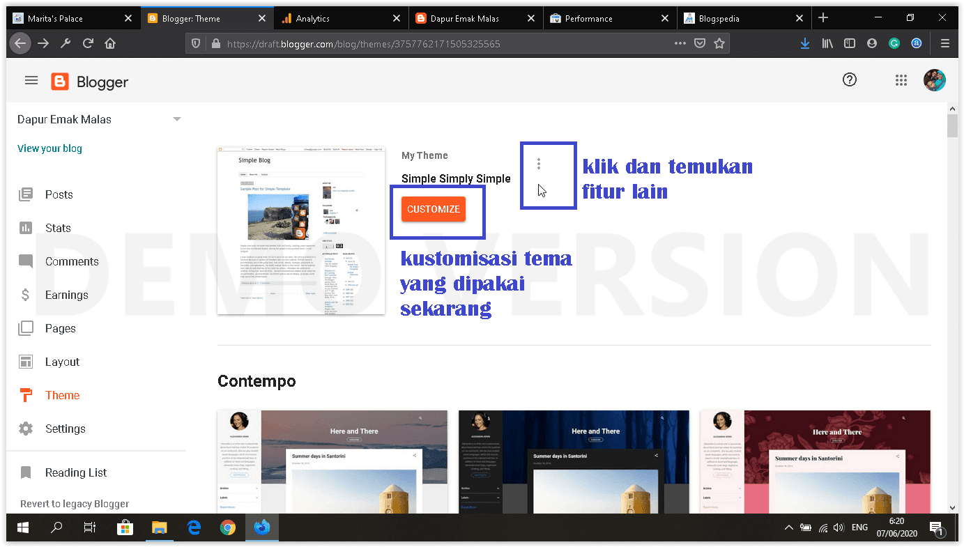The width and height of the screenshot is (964, 547).
Task: Open File Explorer from taskbar
Action: point(160,527)
